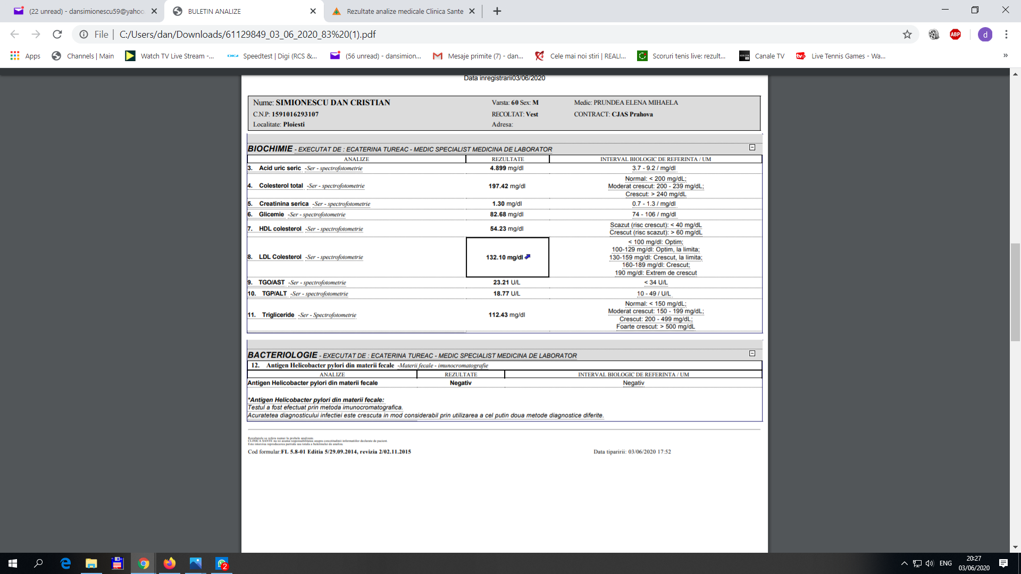
Task: Open the Windows Start menu
Action: 13,563
